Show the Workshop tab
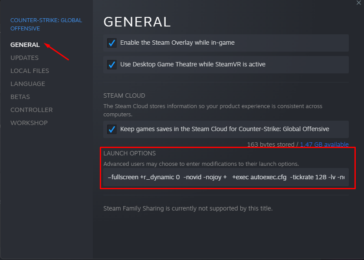 pyautogui.click(x=29, y=123)
